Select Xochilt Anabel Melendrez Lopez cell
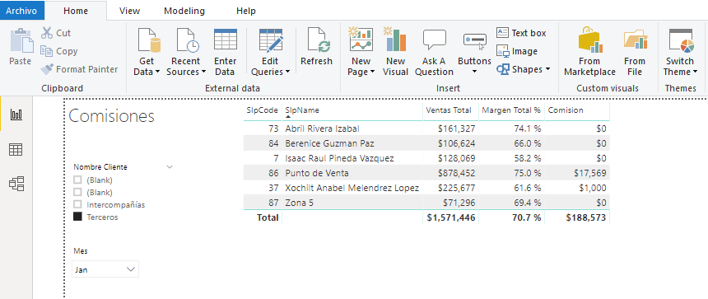The width and height of the screenshot is (708, 299). coord(352,188)
